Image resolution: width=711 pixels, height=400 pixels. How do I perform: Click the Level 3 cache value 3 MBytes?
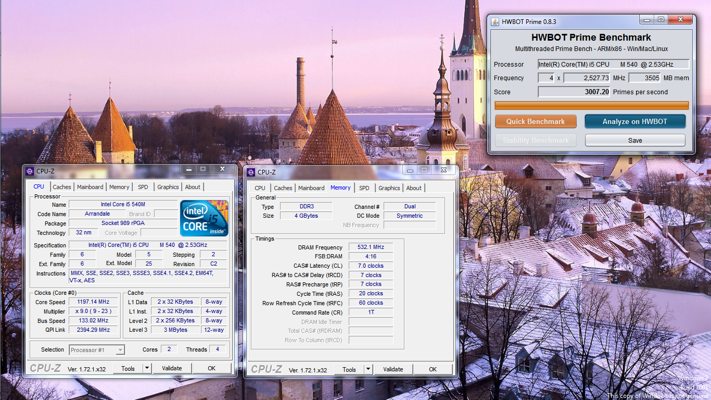coord(175,330)
